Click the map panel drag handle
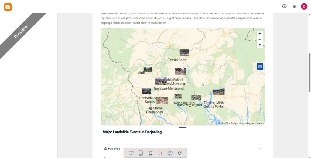Viewport: 311px width, 158px height. tap(183, 127)
